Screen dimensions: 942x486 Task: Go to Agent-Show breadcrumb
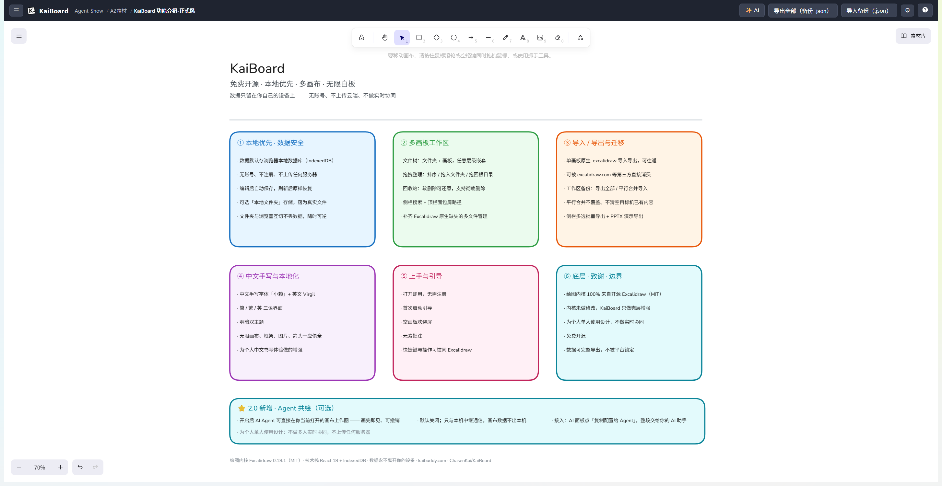[89, 11]
